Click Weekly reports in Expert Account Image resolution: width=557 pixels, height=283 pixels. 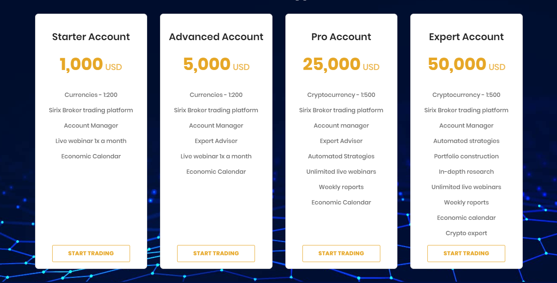[466, 202]
